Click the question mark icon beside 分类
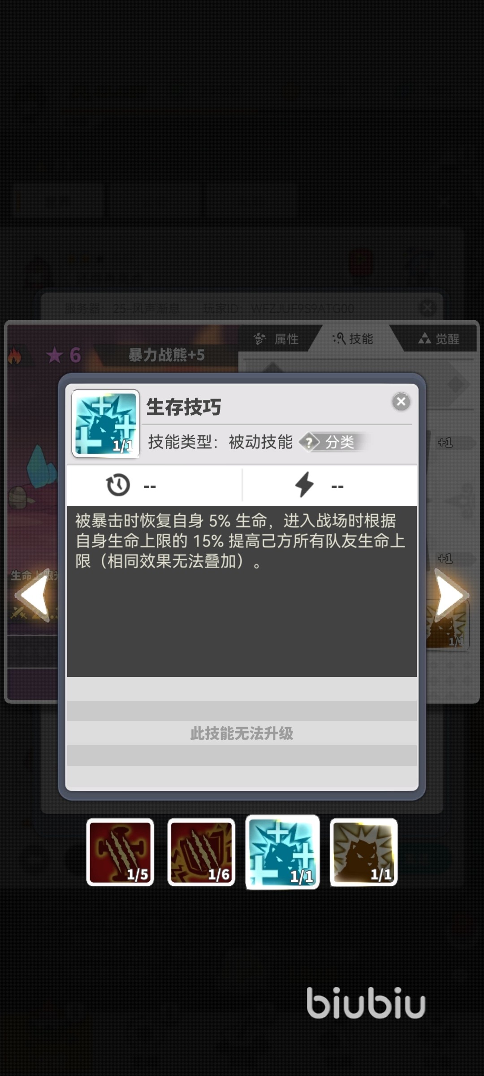484x1076 pixels. coord(309,442)
